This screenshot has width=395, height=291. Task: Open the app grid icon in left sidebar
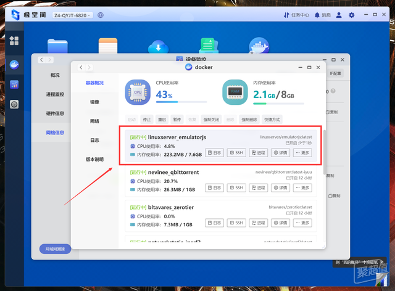pos(14,41)
